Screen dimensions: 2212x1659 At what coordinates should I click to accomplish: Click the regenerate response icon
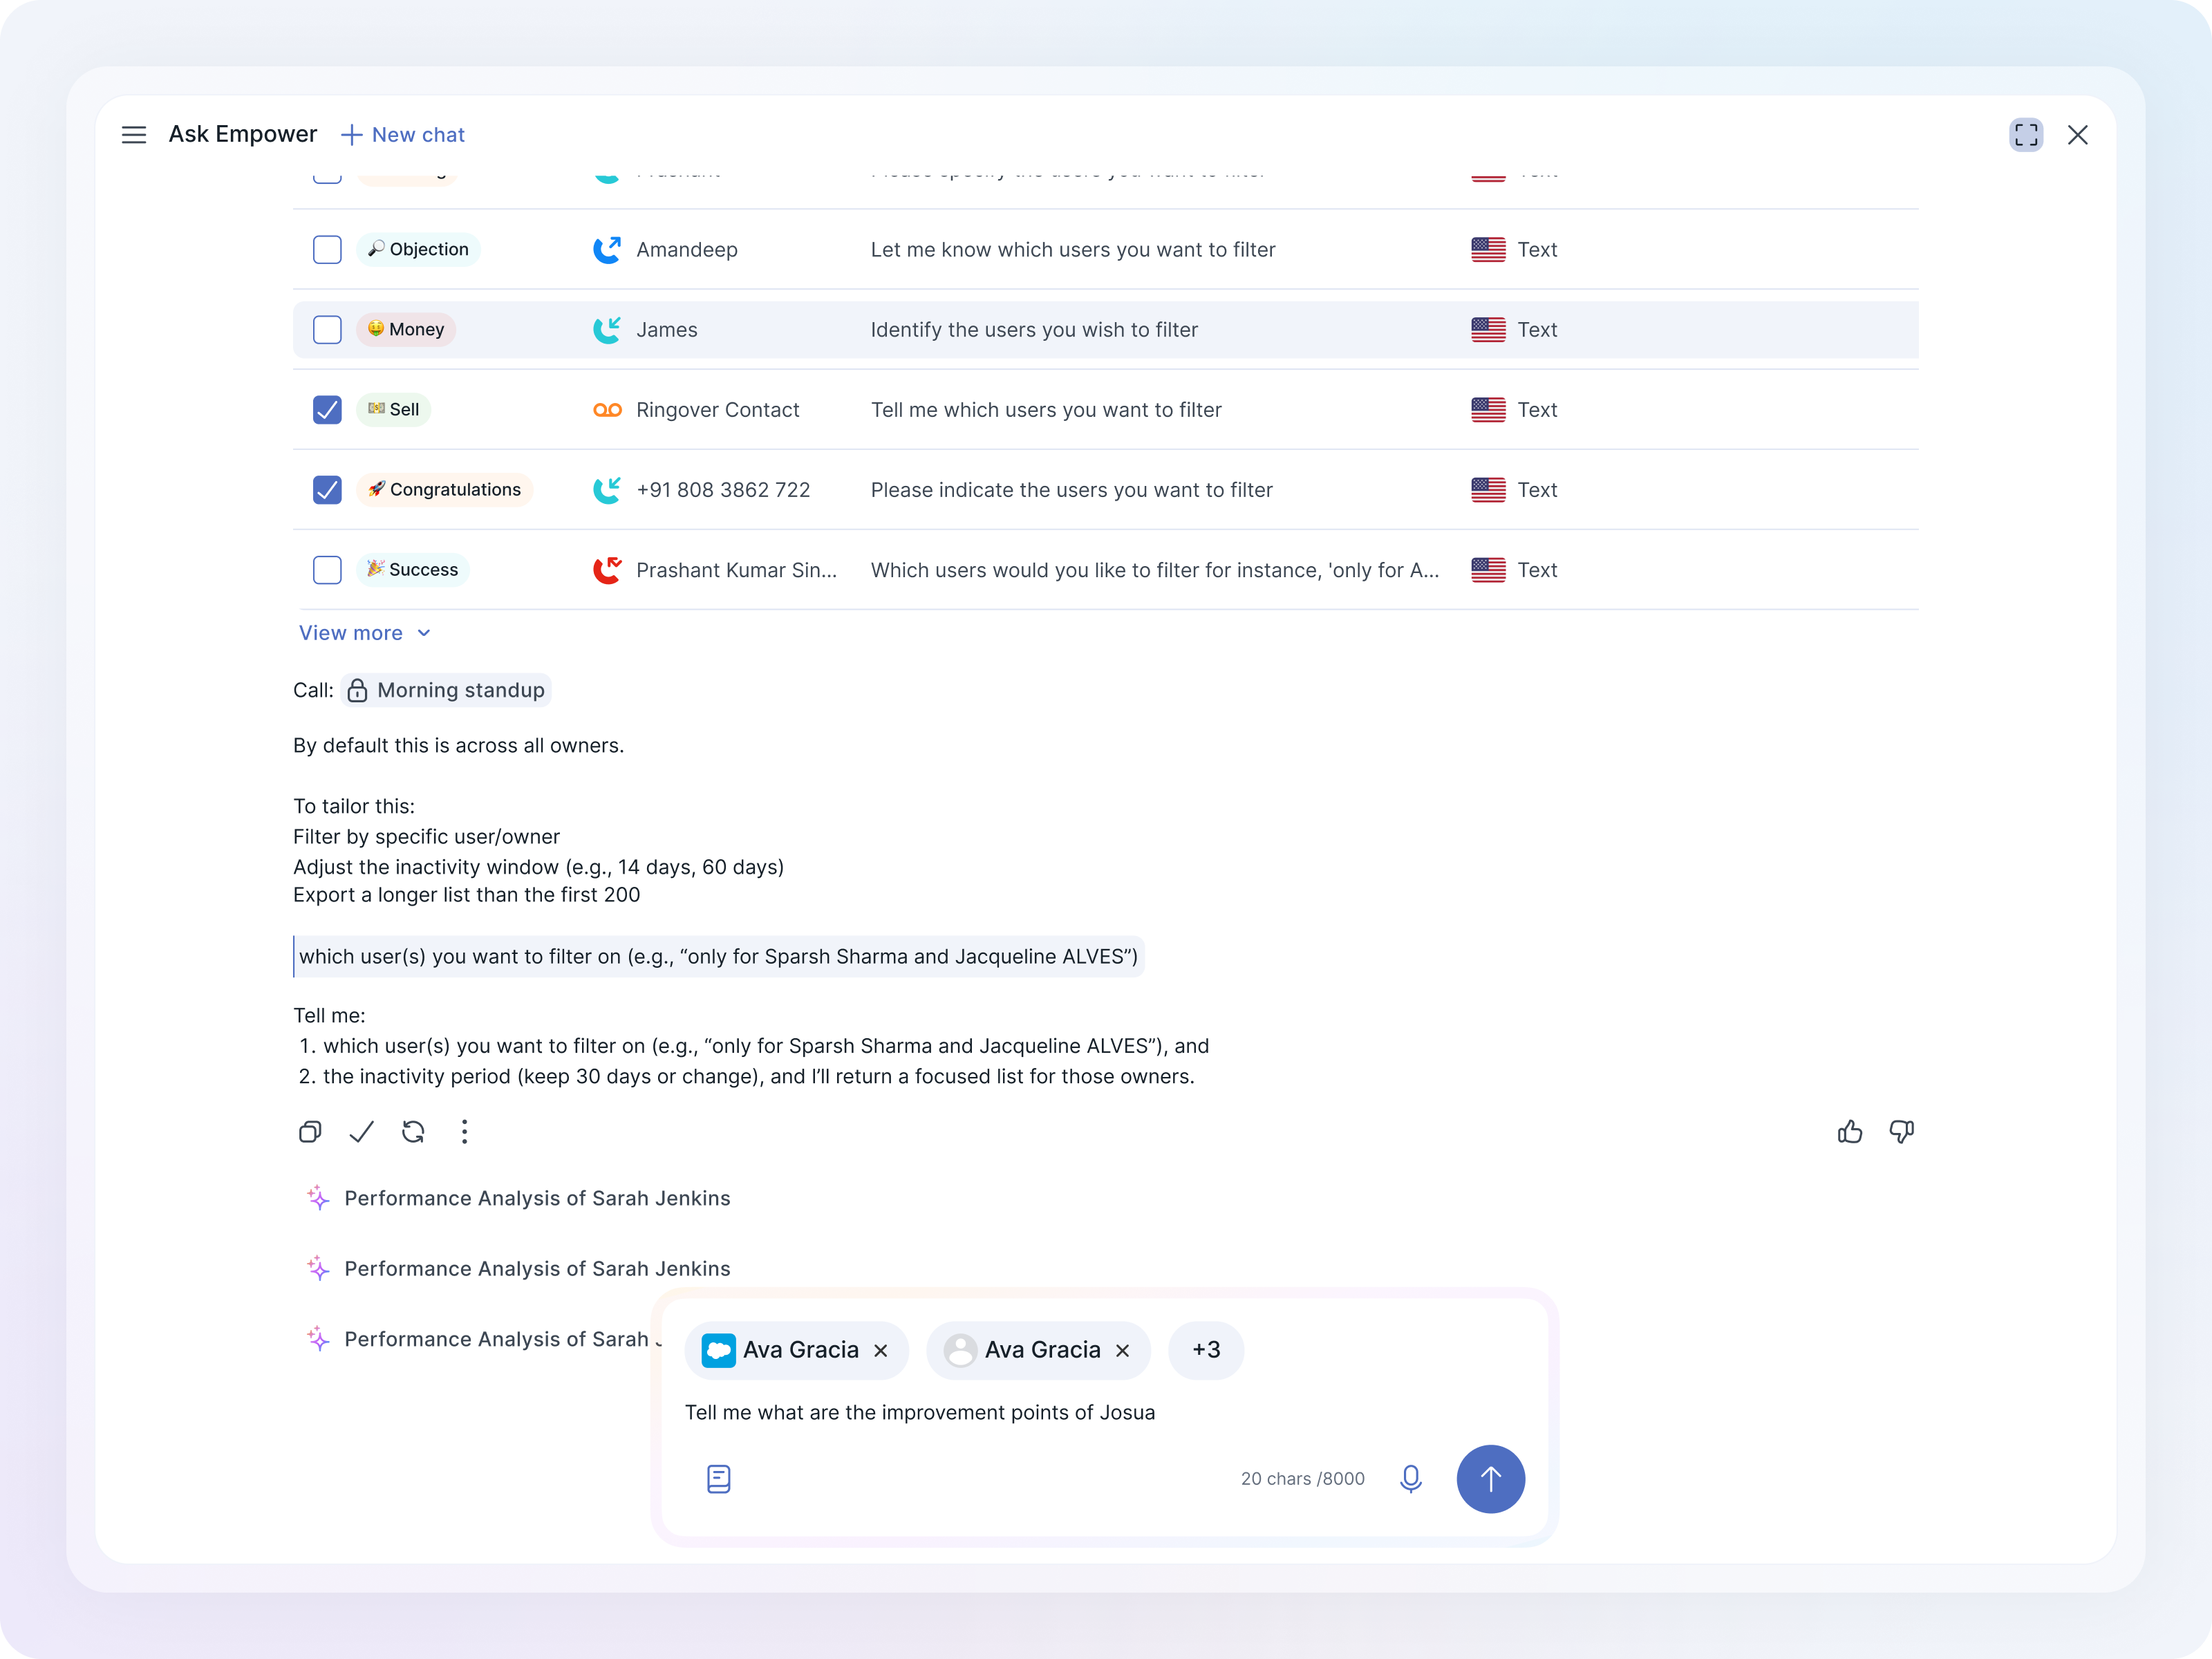[413, 1132]
